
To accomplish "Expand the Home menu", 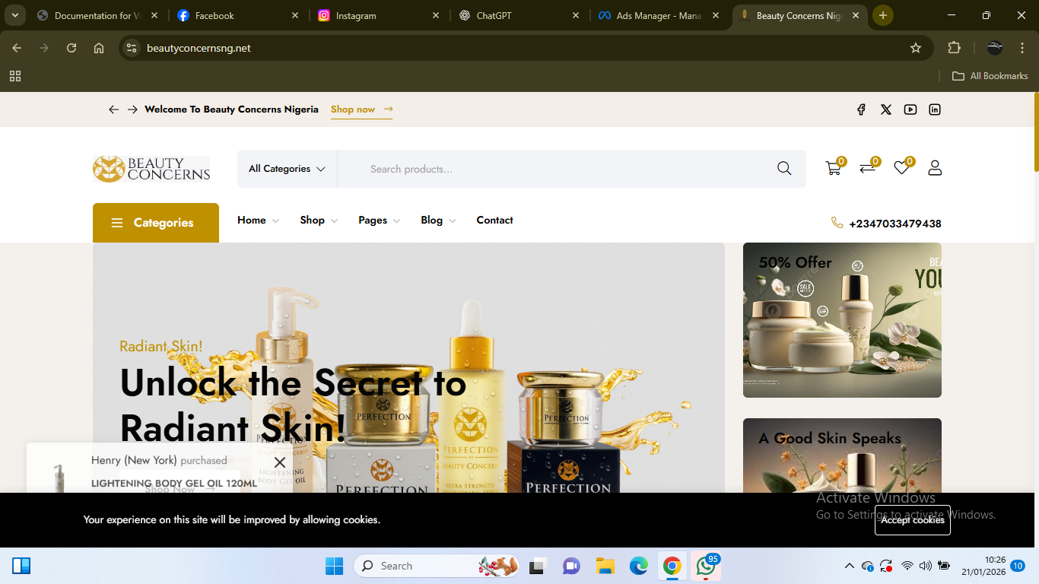I will coord(258,221).
